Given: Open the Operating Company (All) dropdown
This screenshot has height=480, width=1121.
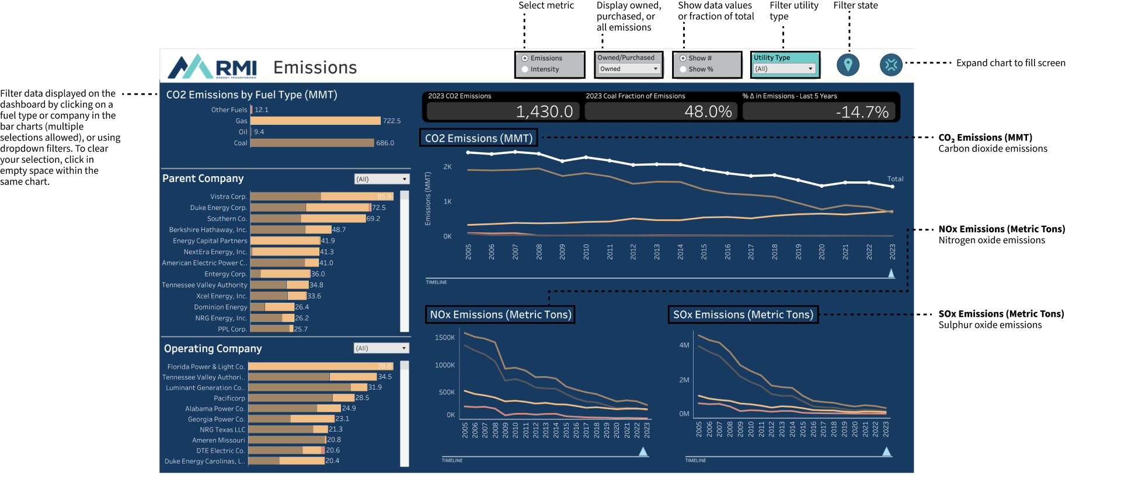Looking at the screenshot, I should coord(381,348).
